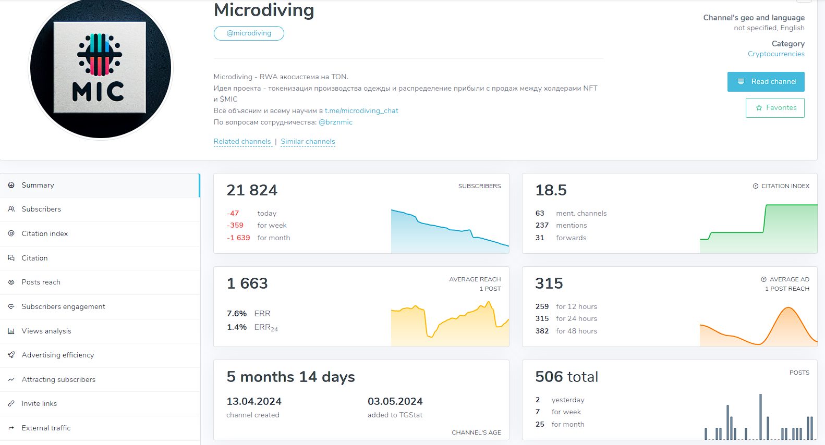
Task: Click the External traffic arrow icon
Action: [11, 428]
